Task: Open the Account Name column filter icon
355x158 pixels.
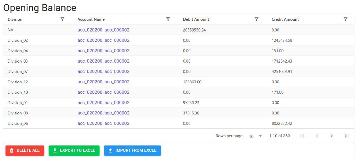Action: tap(168, 19)
